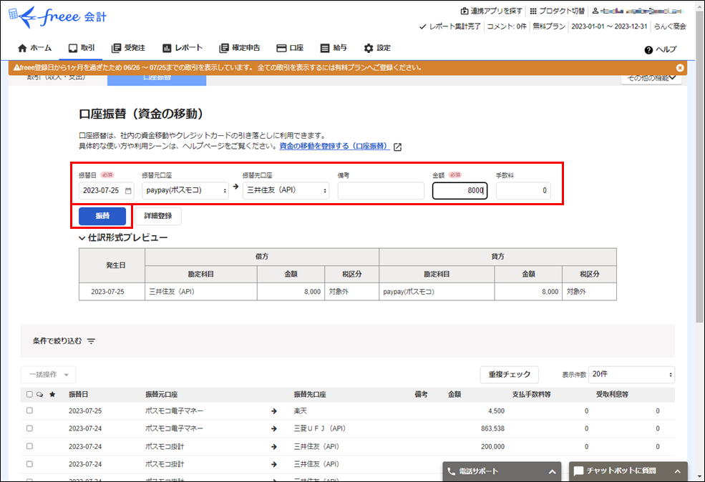This screenshot has width=705, height=482.
Task: Click レポート集計完了 status
Action: [450, 26]
